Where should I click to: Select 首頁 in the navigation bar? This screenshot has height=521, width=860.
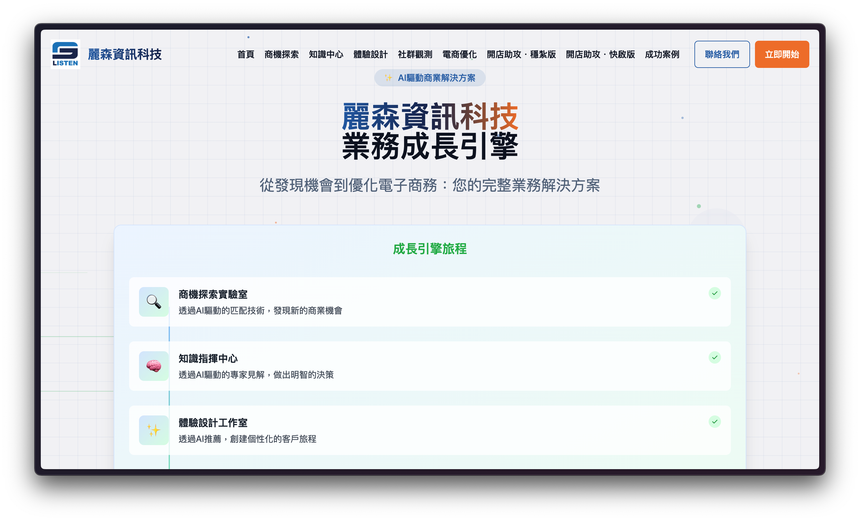(246, 55)
